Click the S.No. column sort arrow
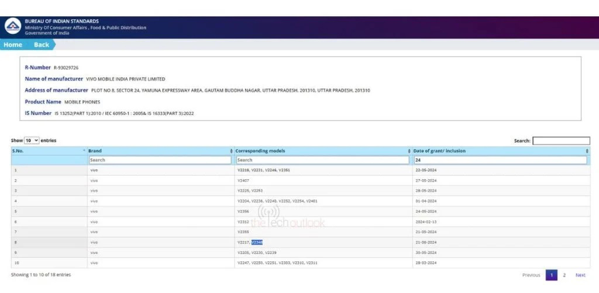Screen dimensions: 599x293 [x=84, y=151]
